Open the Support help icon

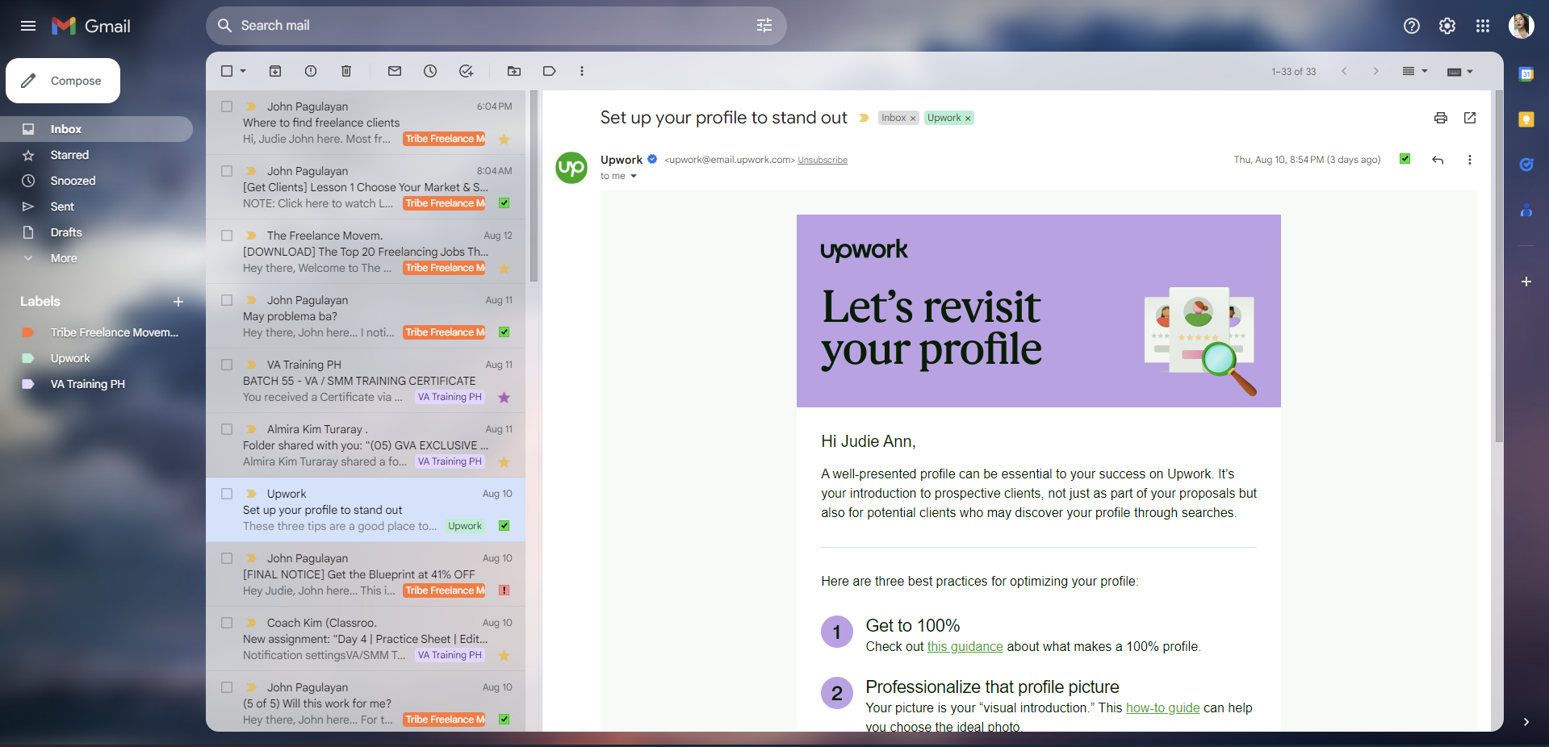1411,26
